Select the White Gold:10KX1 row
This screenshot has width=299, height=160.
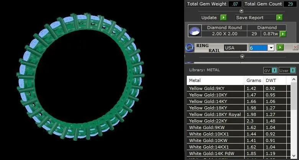point(239,134)
